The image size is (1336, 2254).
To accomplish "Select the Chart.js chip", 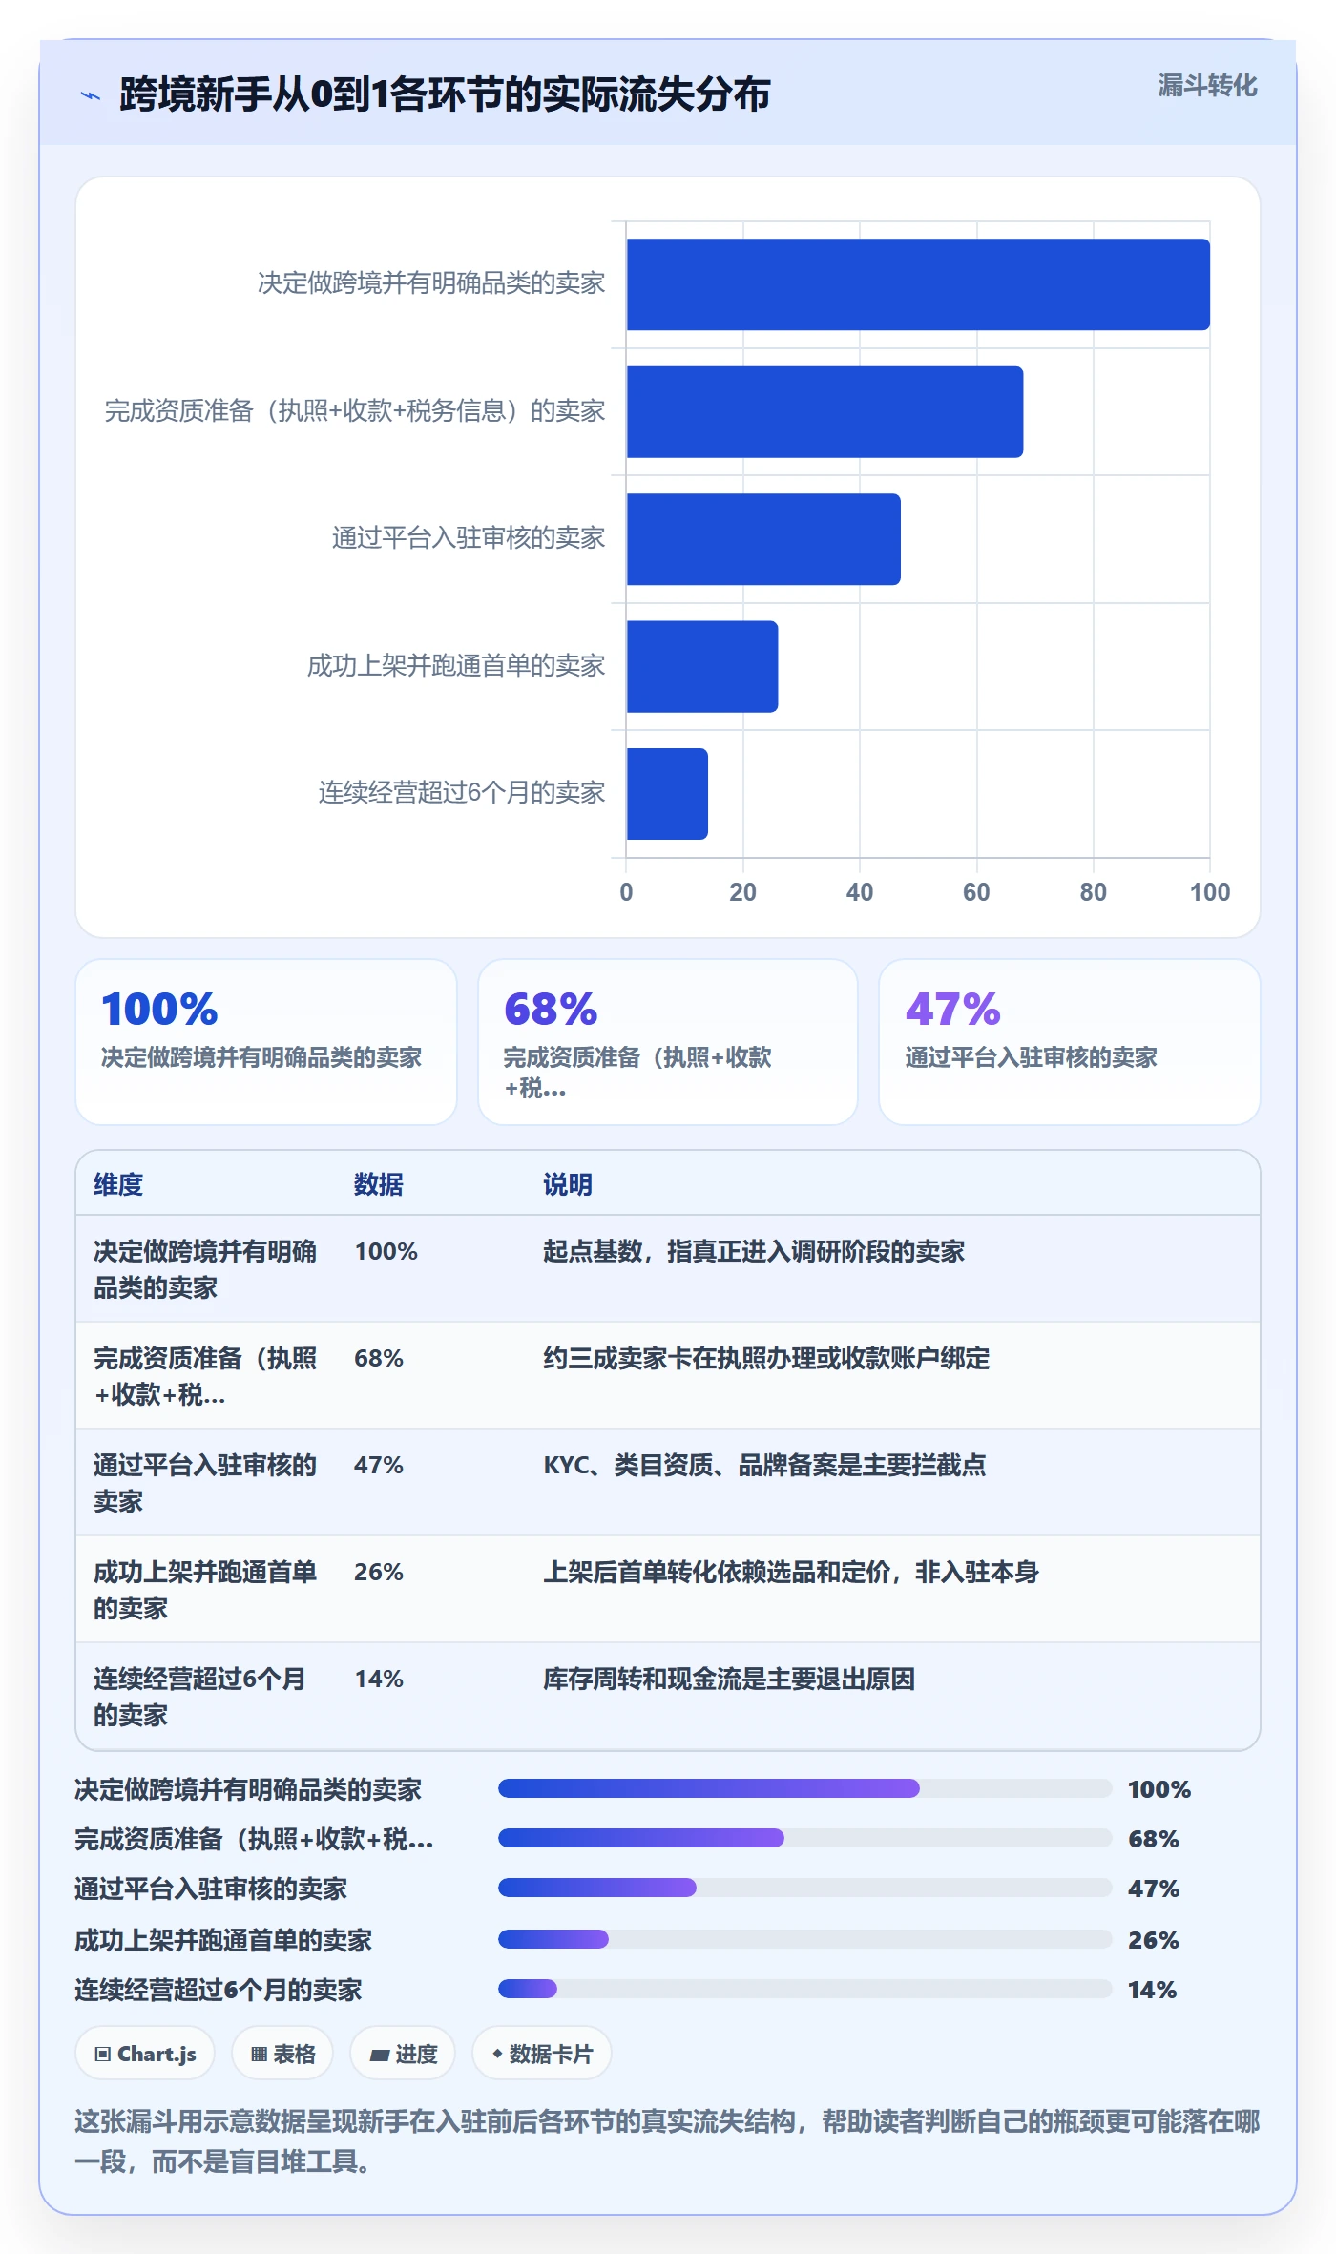I will (145, 2054).
